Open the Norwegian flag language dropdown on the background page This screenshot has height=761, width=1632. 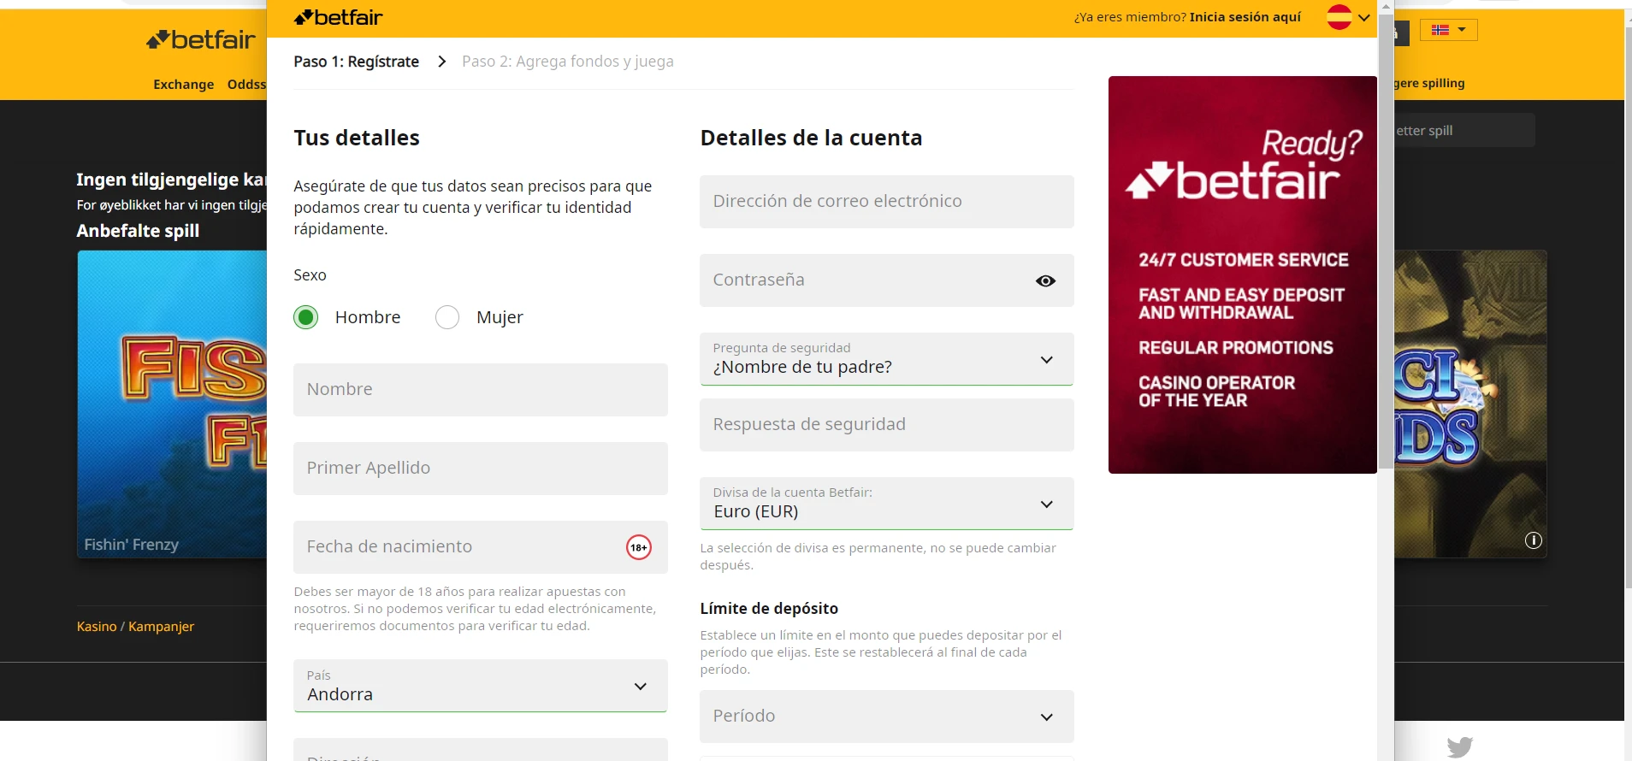(1448, 30)
